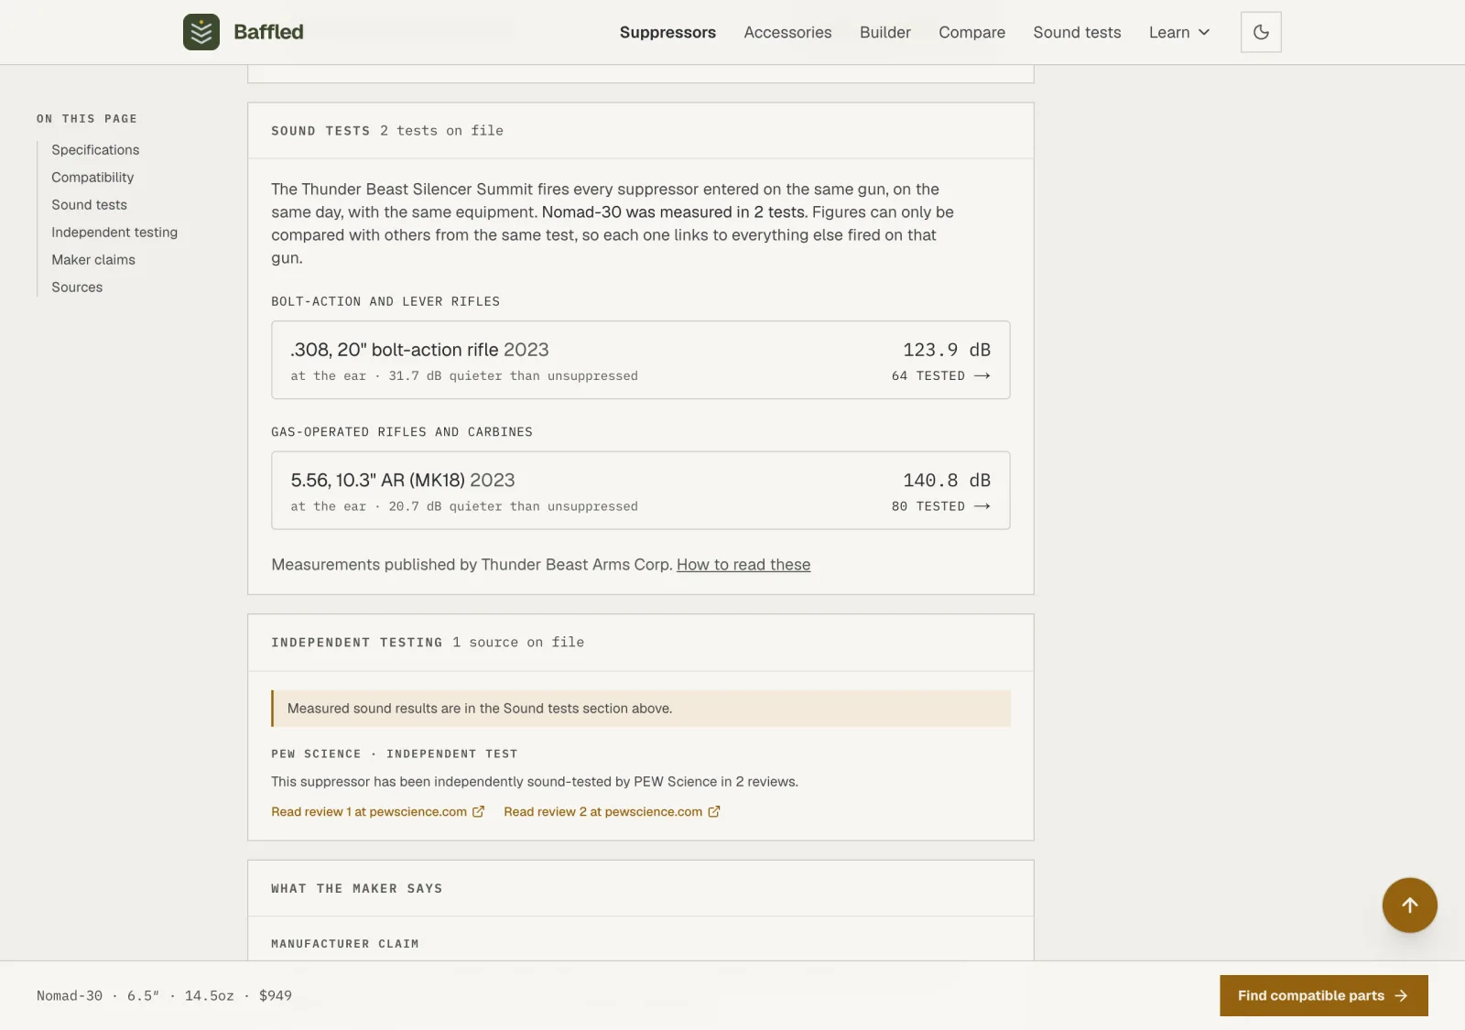Click the MANUFACTURER CLAIM label
The image size is (1465, 1030).
click(344, 944)
